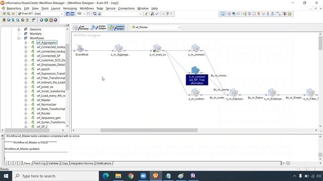323x181 pixels.
Task: Click the validate checkmark icon in toolbar
Action: 157,14
